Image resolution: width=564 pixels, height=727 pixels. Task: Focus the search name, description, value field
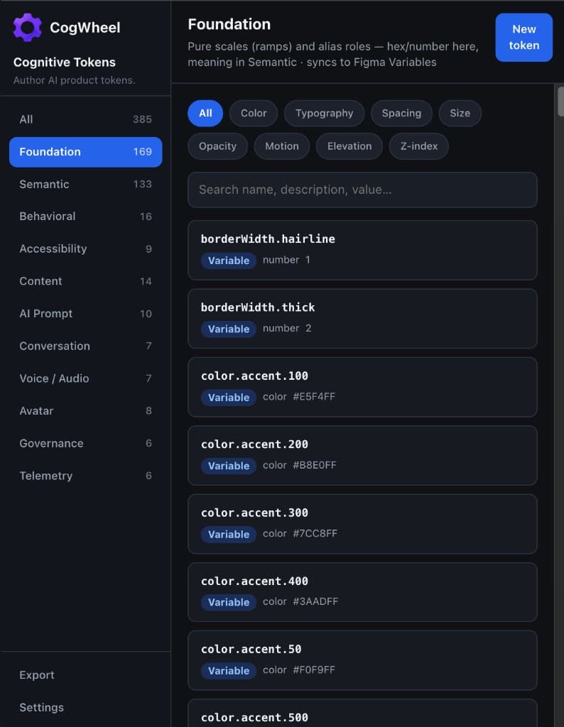362,190
